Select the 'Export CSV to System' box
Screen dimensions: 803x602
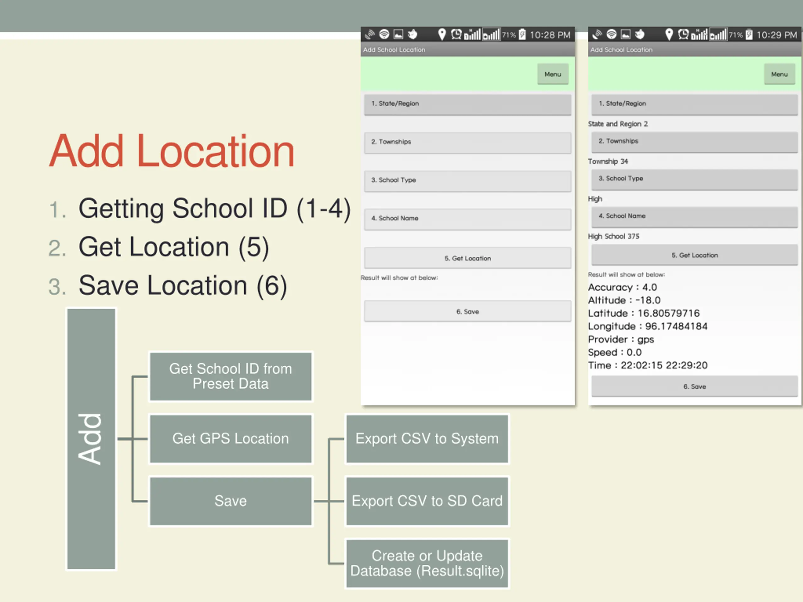(427, 439)
